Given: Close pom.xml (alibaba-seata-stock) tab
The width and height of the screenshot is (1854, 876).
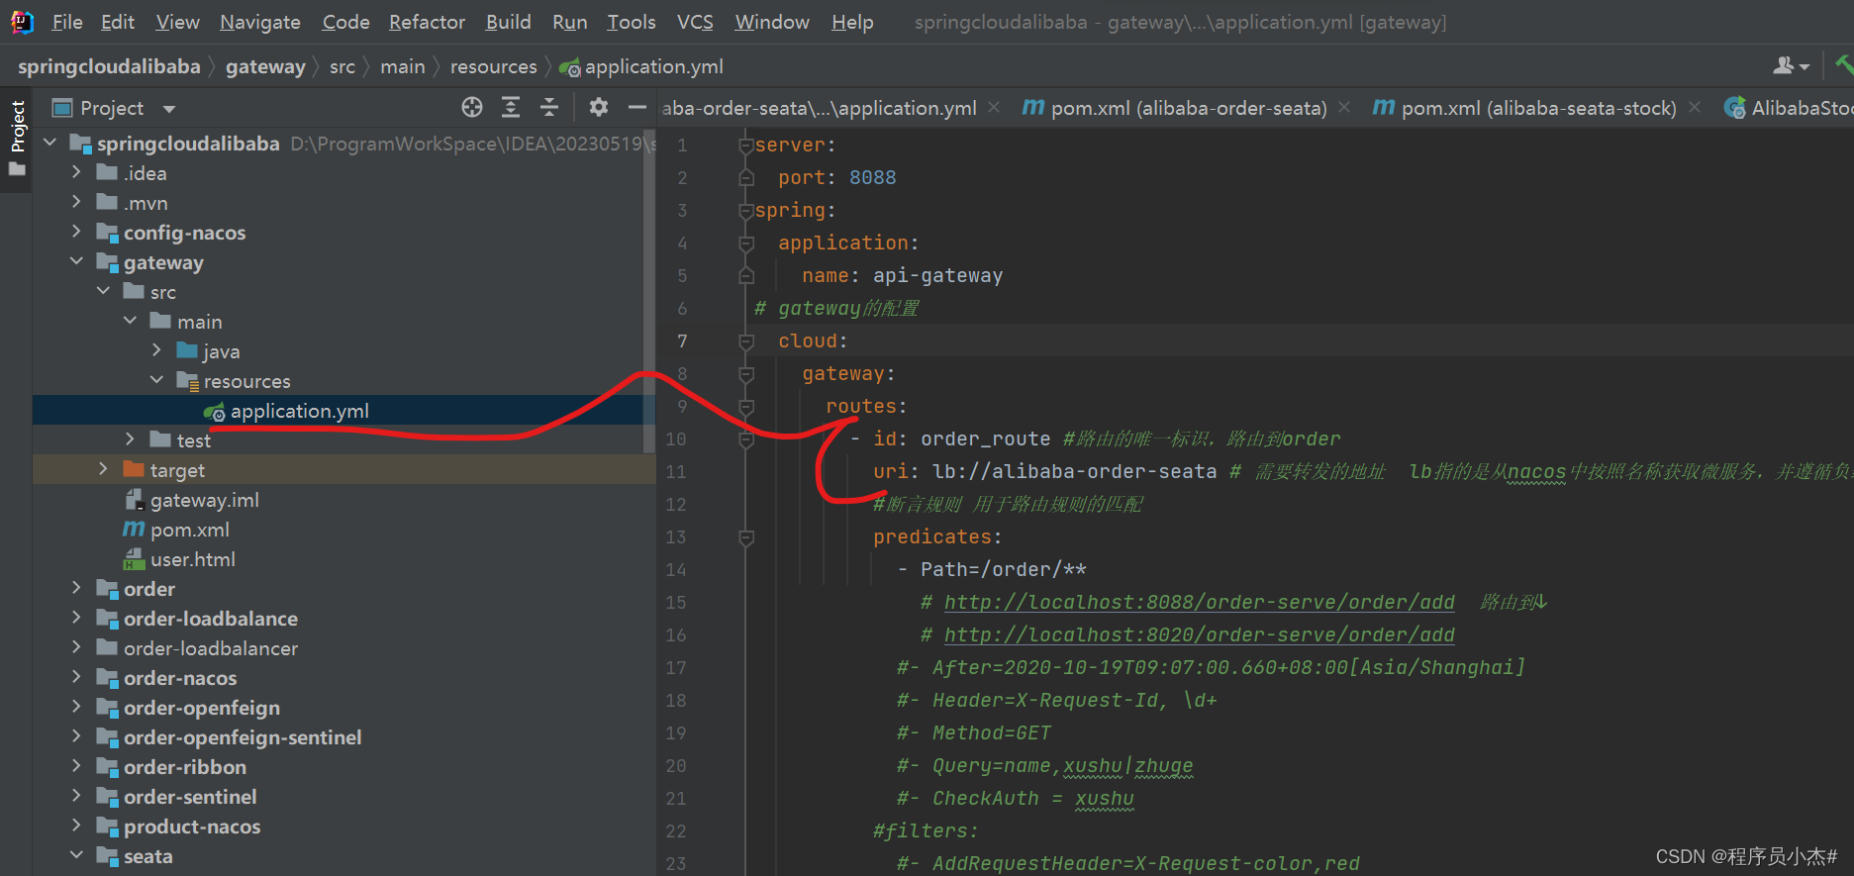Looking at the screenshot, I should tap(1695, 107).
